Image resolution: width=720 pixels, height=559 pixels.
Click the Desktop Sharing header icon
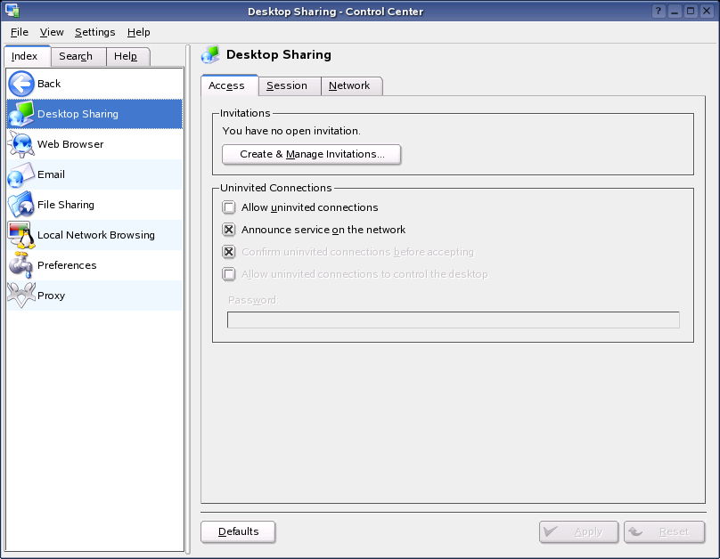211,54
